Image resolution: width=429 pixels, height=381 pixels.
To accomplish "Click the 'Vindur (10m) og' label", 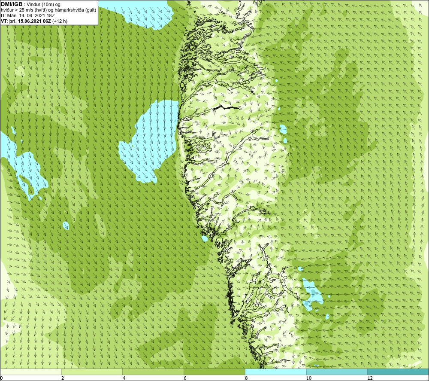I will coord(44,5).
